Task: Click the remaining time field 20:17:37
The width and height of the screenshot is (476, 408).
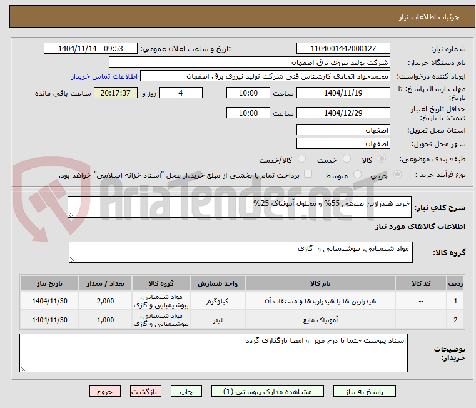Action: 115,93
